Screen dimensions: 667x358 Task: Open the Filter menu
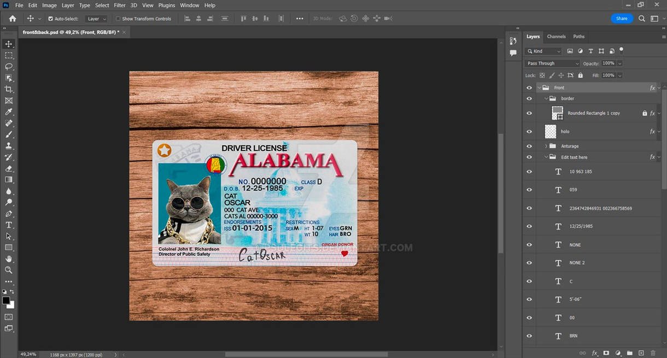click(120, 5)
